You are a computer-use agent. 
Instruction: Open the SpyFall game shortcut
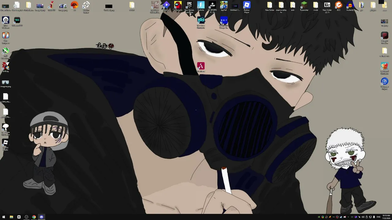(x=224, y=6)
